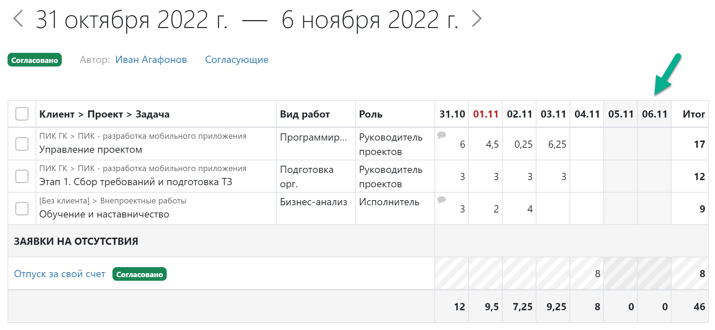Check the Обучение и наставничество row checkbox
Screen dimensions: 715x330
click(22, 209)
